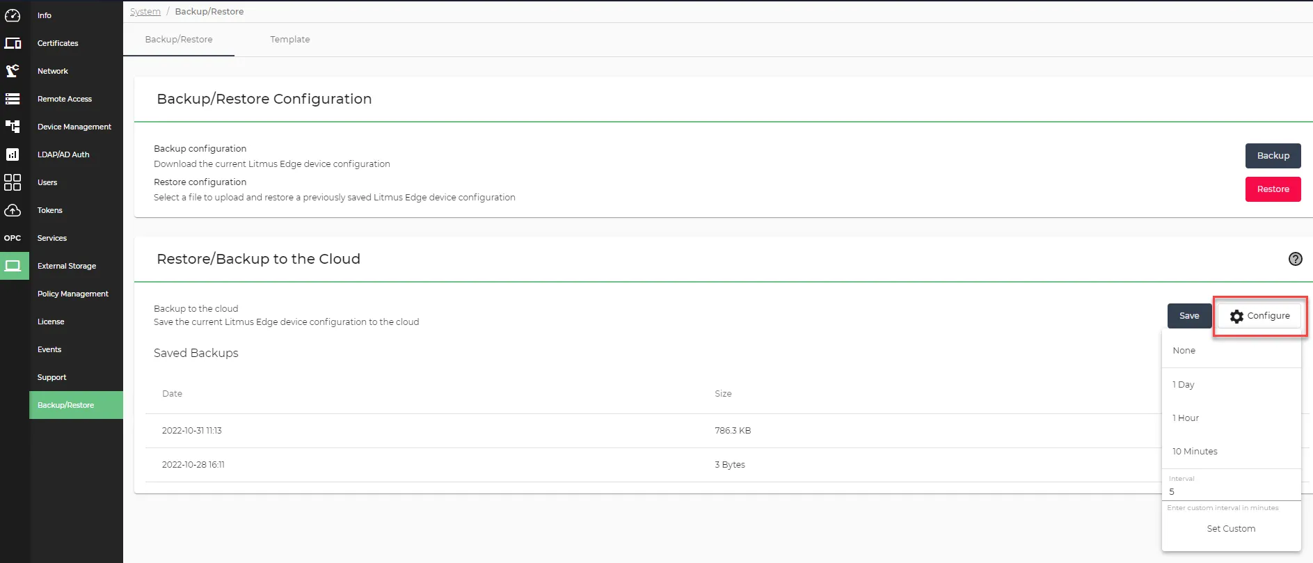The height and width of the screenshot is (563, 1313).
Task: Open the Configure backup schedule button
Action: (1259, 316)
